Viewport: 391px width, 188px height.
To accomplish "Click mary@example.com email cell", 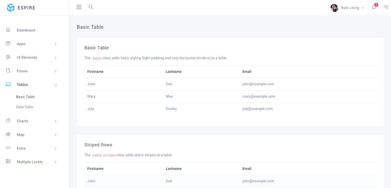I will pyautogui.click(x=259, y=96).
